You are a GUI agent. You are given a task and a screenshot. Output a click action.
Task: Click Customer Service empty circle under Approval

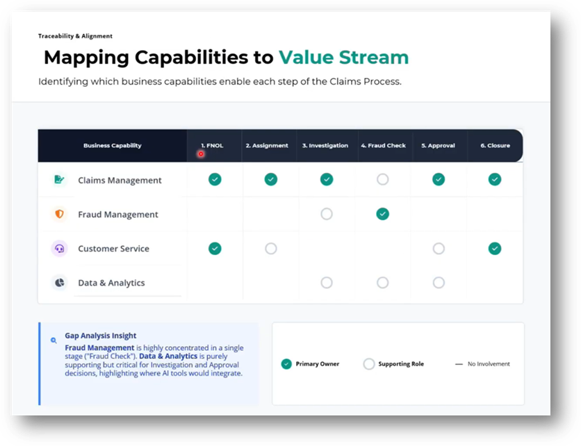pyautogui.click(x=439, y=248)
